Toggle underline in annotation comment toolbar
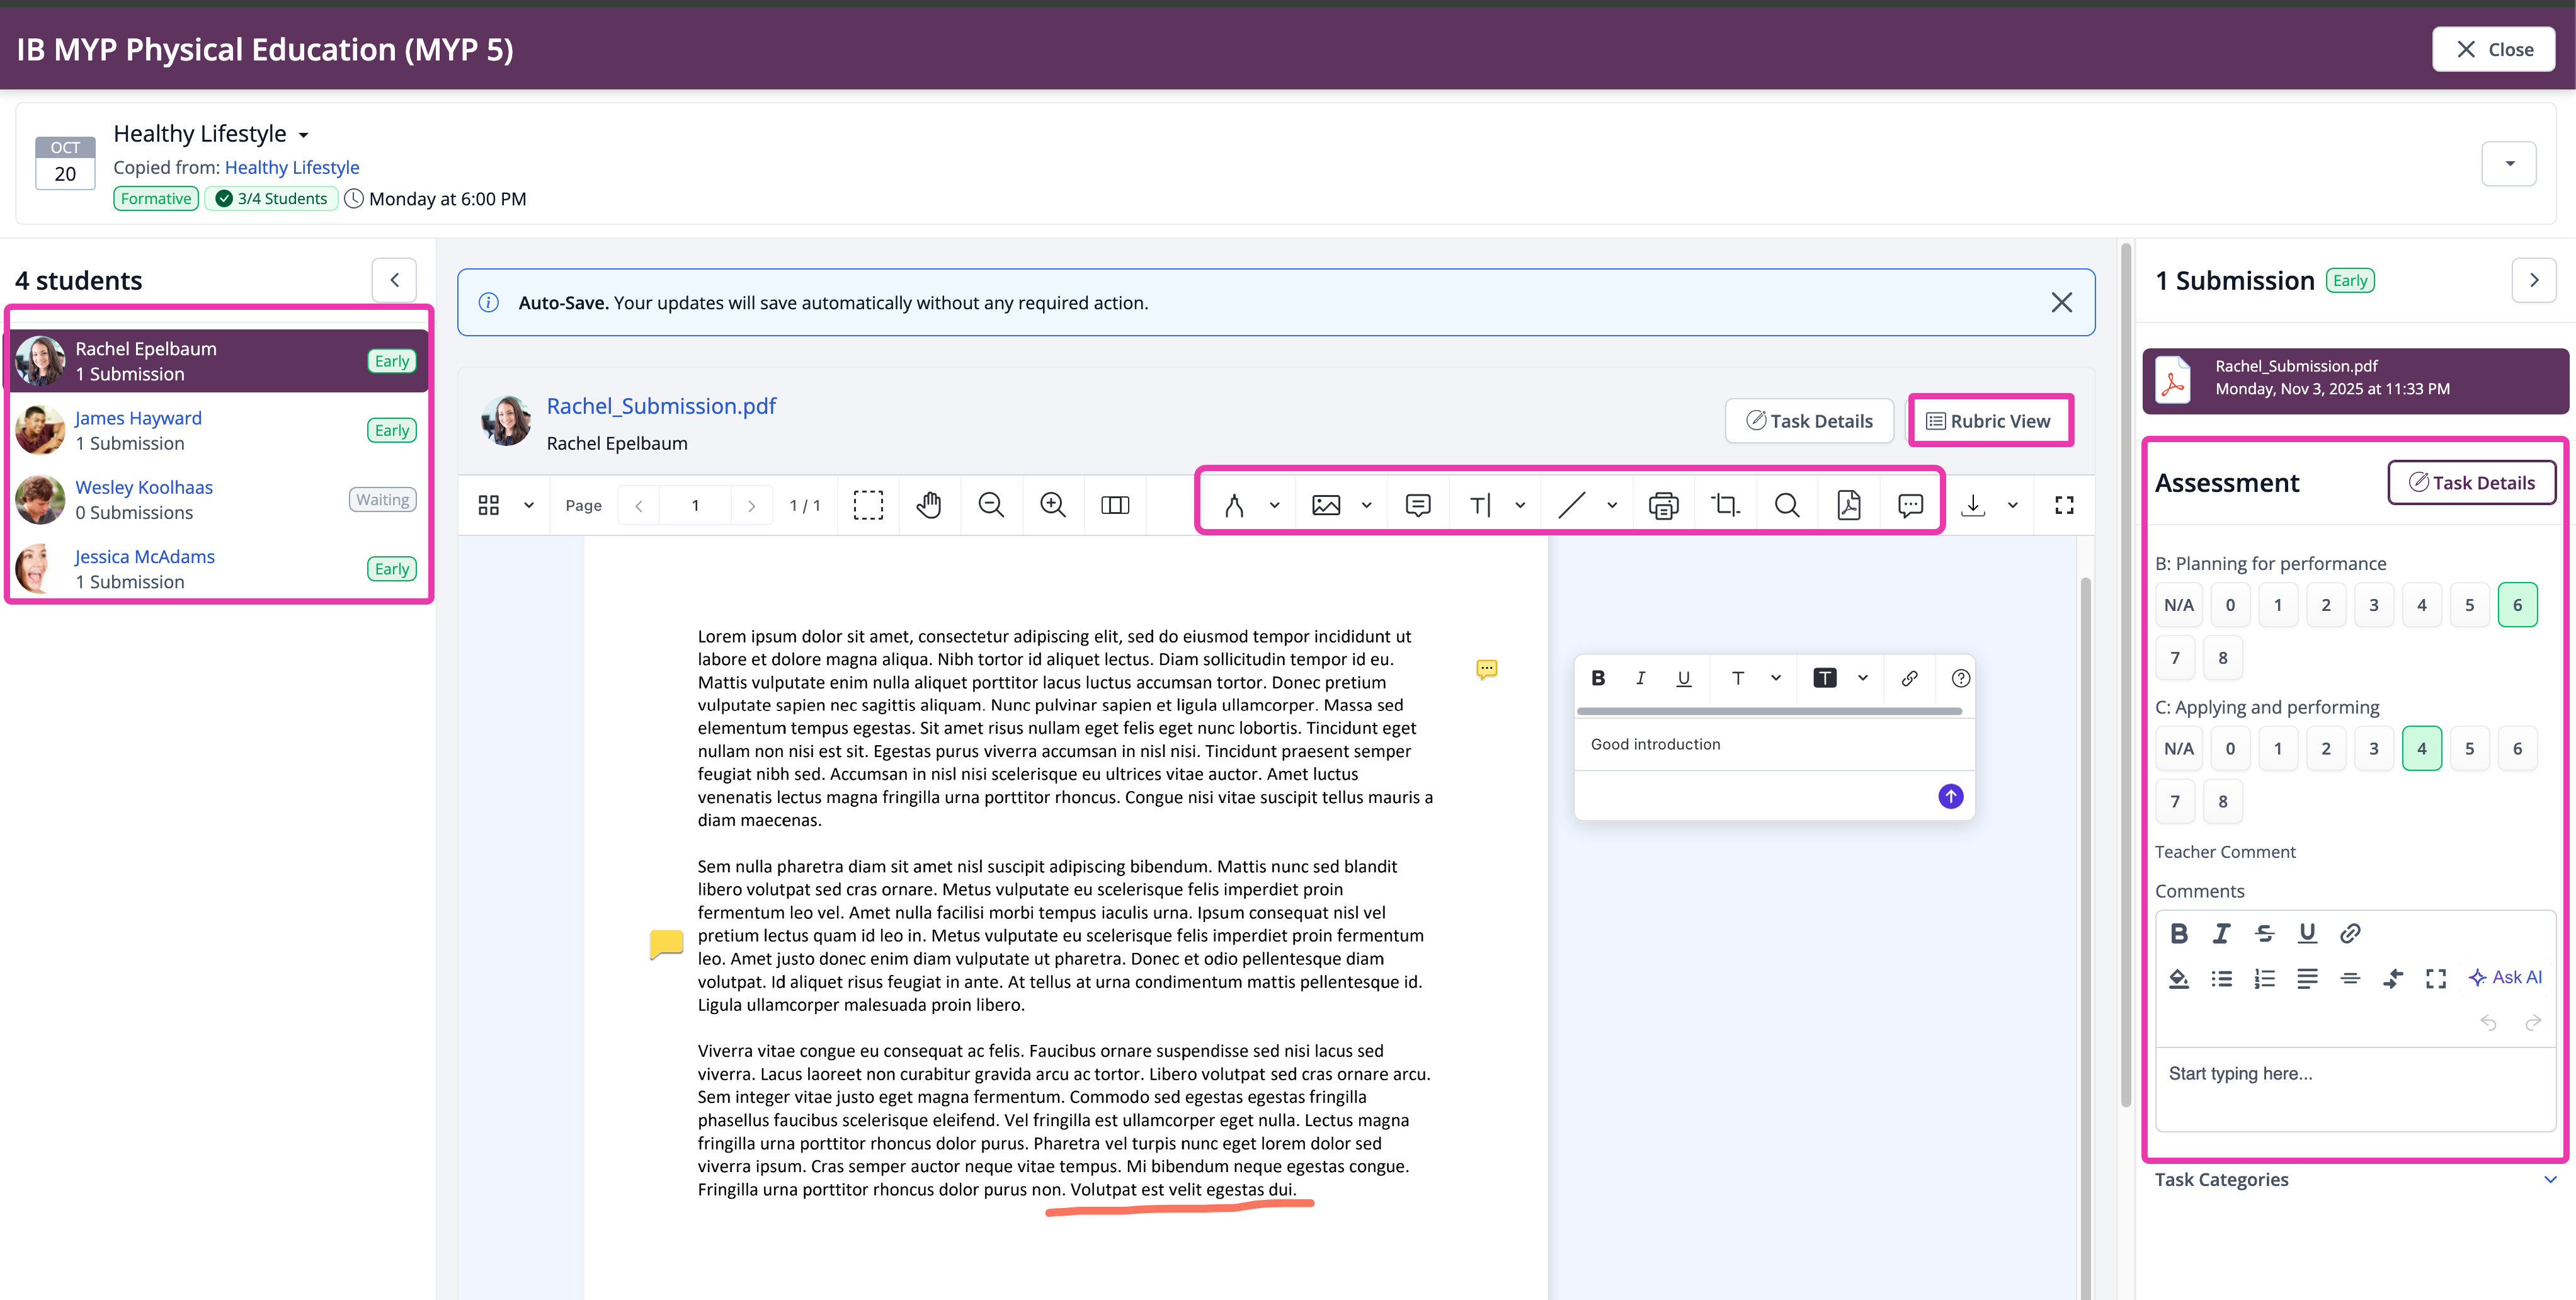 click(1684, 678)
